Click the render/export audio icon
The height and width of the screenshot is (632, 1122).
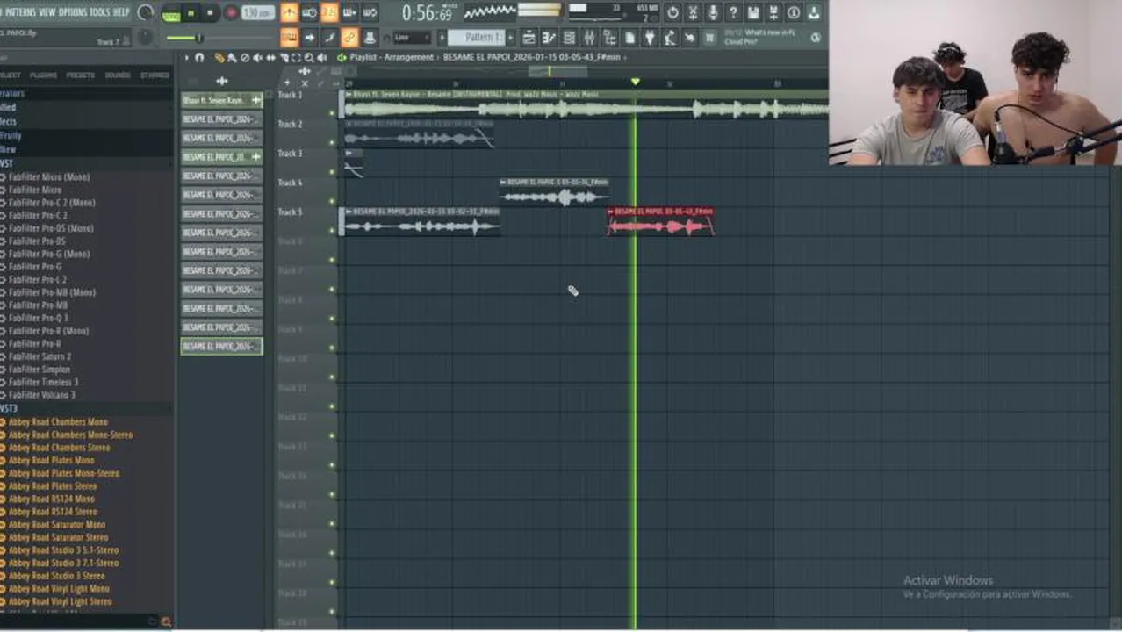[773, 12]
